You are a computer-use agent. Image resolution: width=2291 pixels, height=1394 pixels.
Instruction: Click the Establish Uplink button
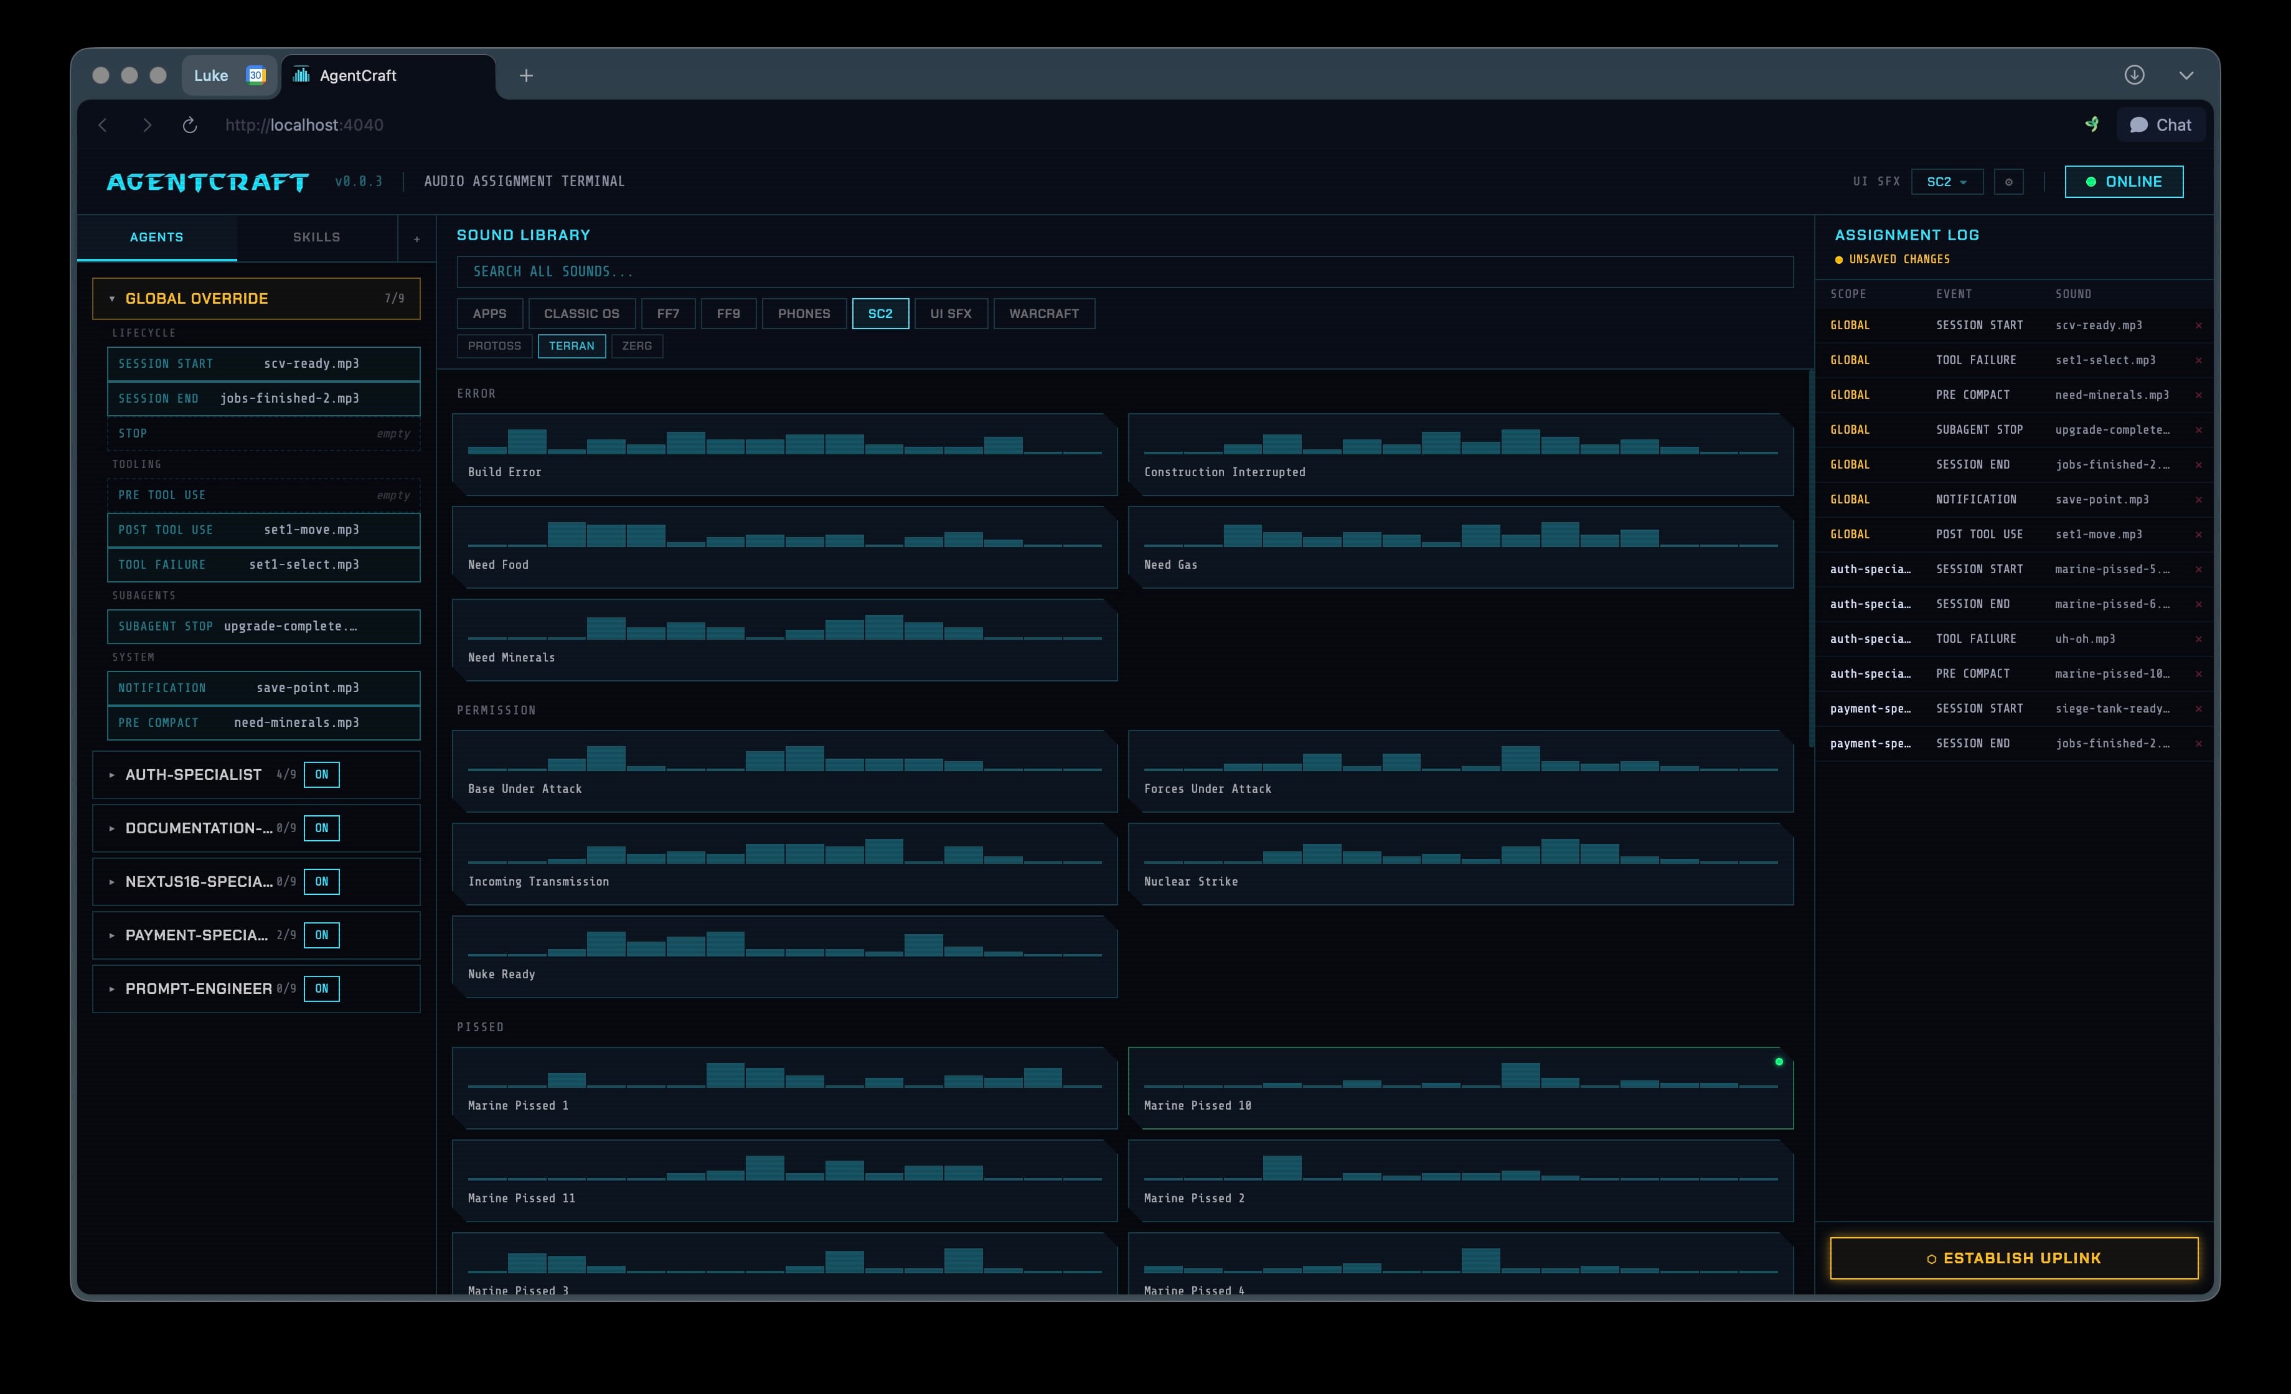(2014, 1258)
